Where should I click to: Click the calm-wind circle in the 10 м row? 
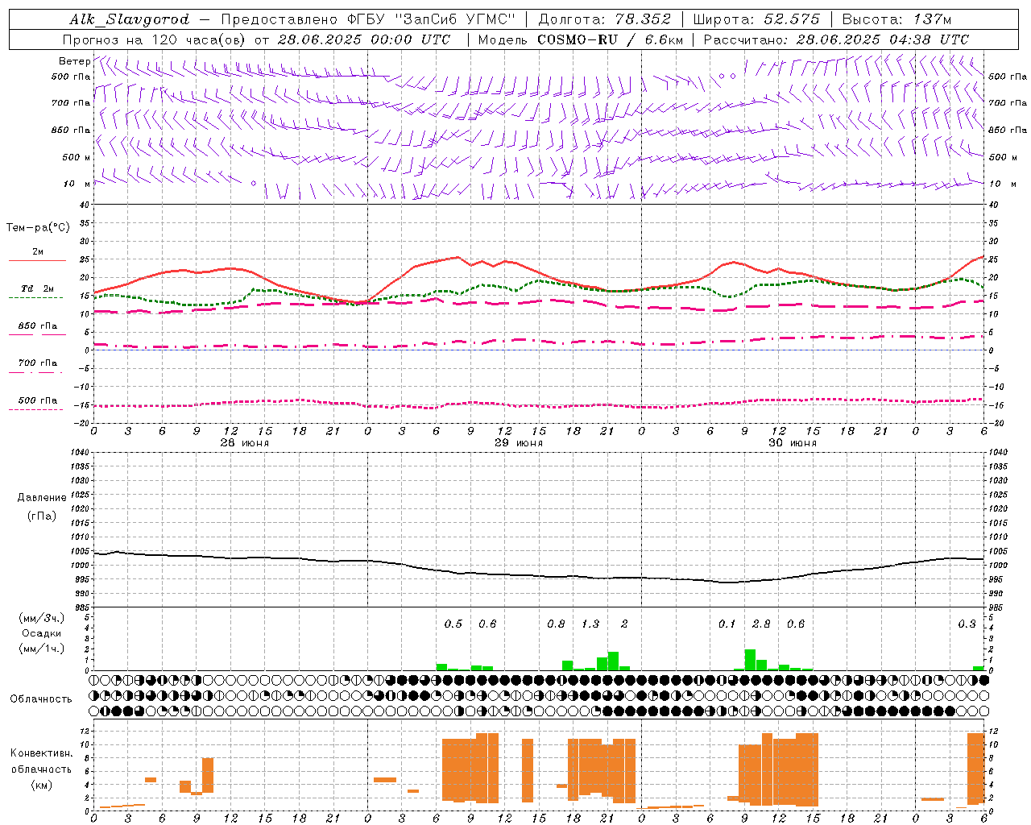pyautogui.click(x=254, y=184)
